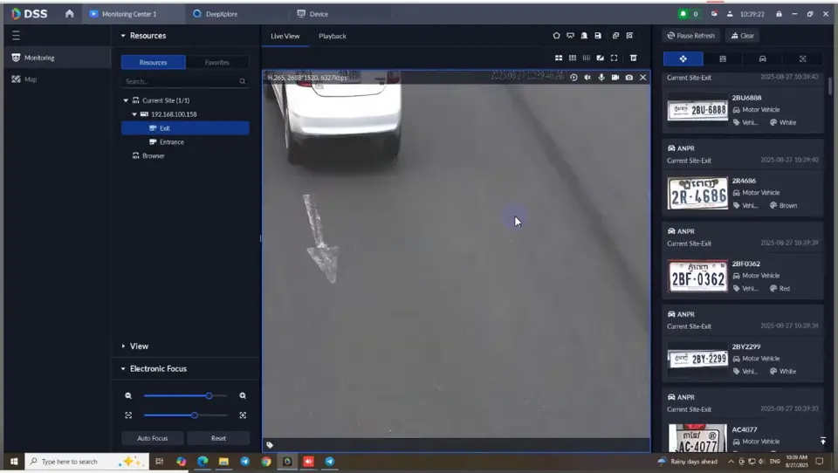
Task: Select the Resources tab button
Action: point(154,62)
